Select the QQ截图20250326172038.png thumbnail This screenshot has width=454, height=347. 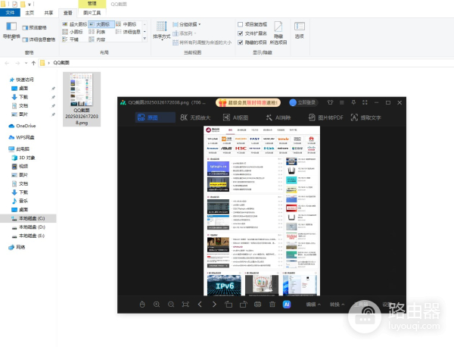coord(82,99)
